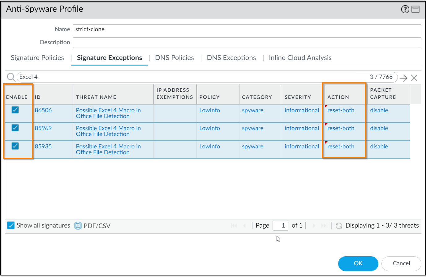Open action dropdown for threat 86506
Viewport: 426px width, 277px height.
[x=341, y=110]
